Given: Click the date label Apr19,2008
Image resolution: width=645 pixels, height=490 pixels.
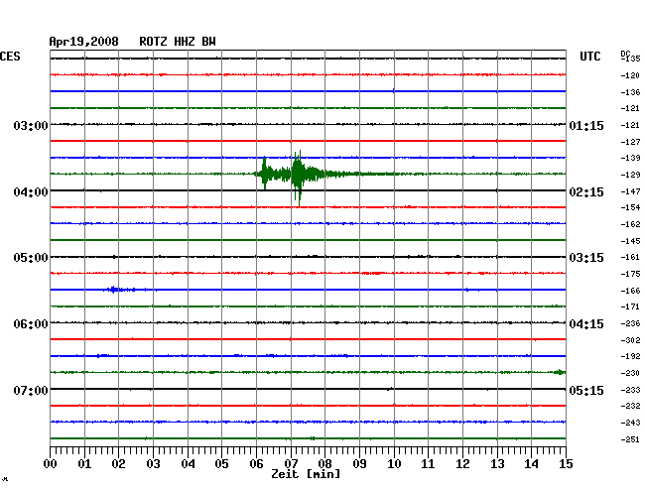Looking at the screenshot, I should click(84, 42).
